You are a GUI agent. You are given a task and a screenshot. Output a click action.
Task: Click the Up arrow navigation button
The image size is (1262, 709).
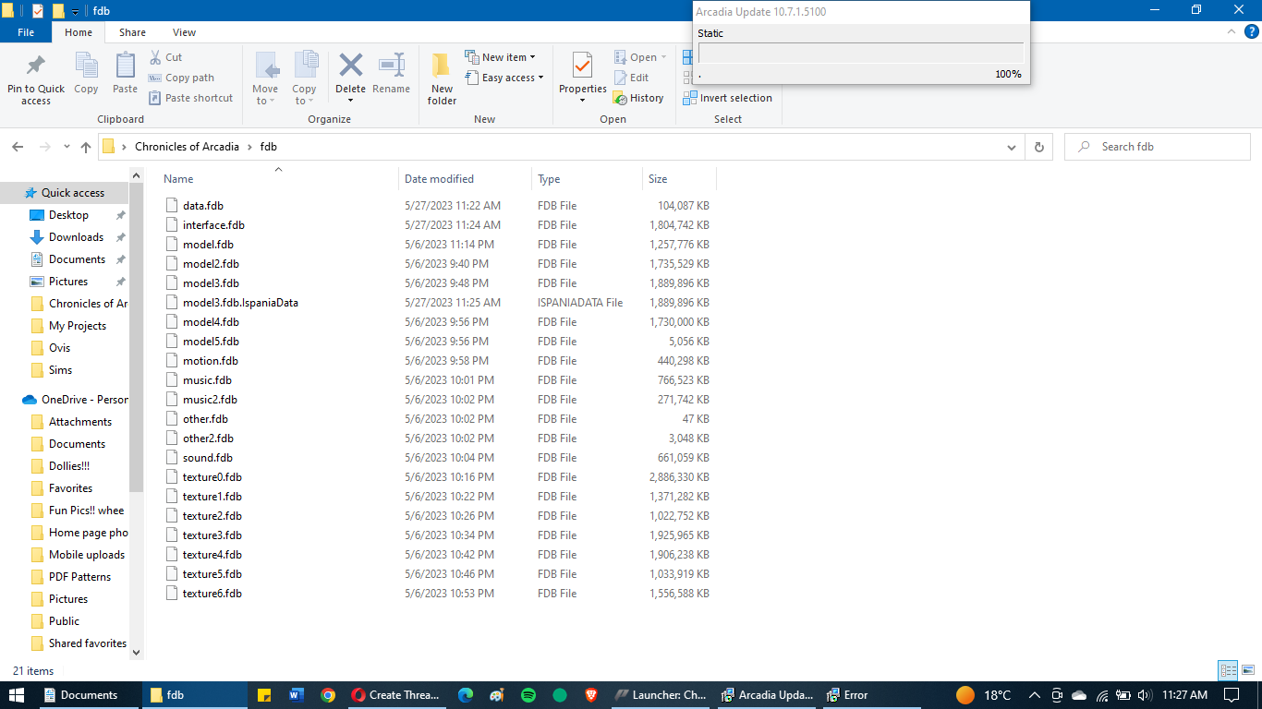86,147
